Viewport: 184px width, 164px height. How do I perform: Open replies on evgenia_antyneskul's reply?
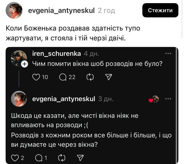coord(38,158)
